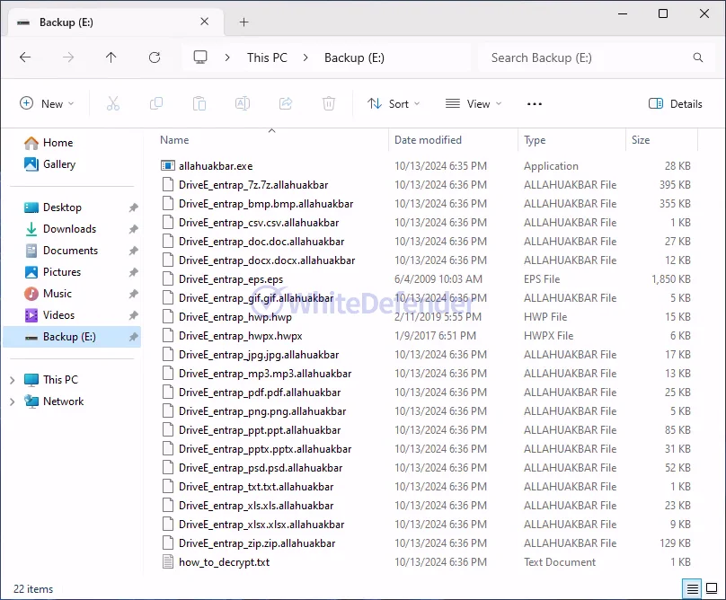Open new tab with plus button
726x600 pixels.
click(x=243, y=22)
